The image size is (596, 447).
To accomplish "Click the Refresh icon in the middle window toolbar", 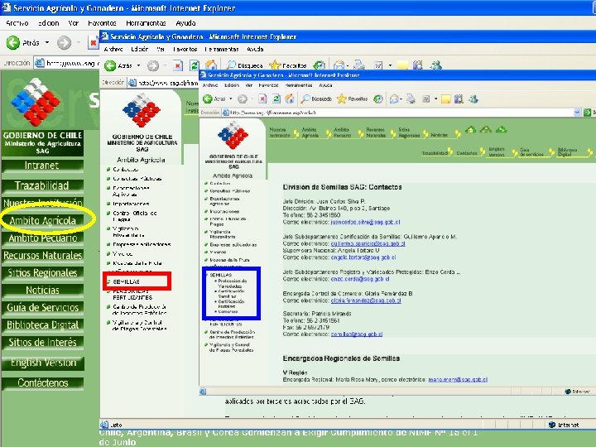I will pyautogui.click(x=195, y=65).
